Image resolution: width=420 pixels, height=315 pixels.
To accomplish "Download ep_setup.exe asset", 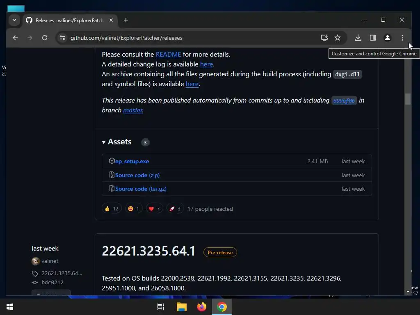I will tap(132, 161).
